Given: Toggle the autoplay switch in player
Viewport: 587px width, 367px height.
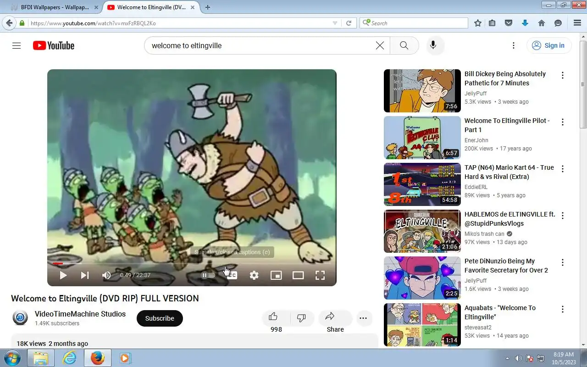Looking at the screenshot, I should pos(208,275).
